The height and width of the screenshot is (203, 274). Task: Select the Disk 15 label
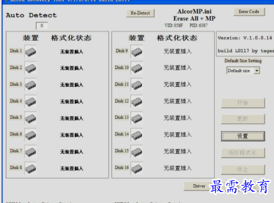click(x=122, y=151)
